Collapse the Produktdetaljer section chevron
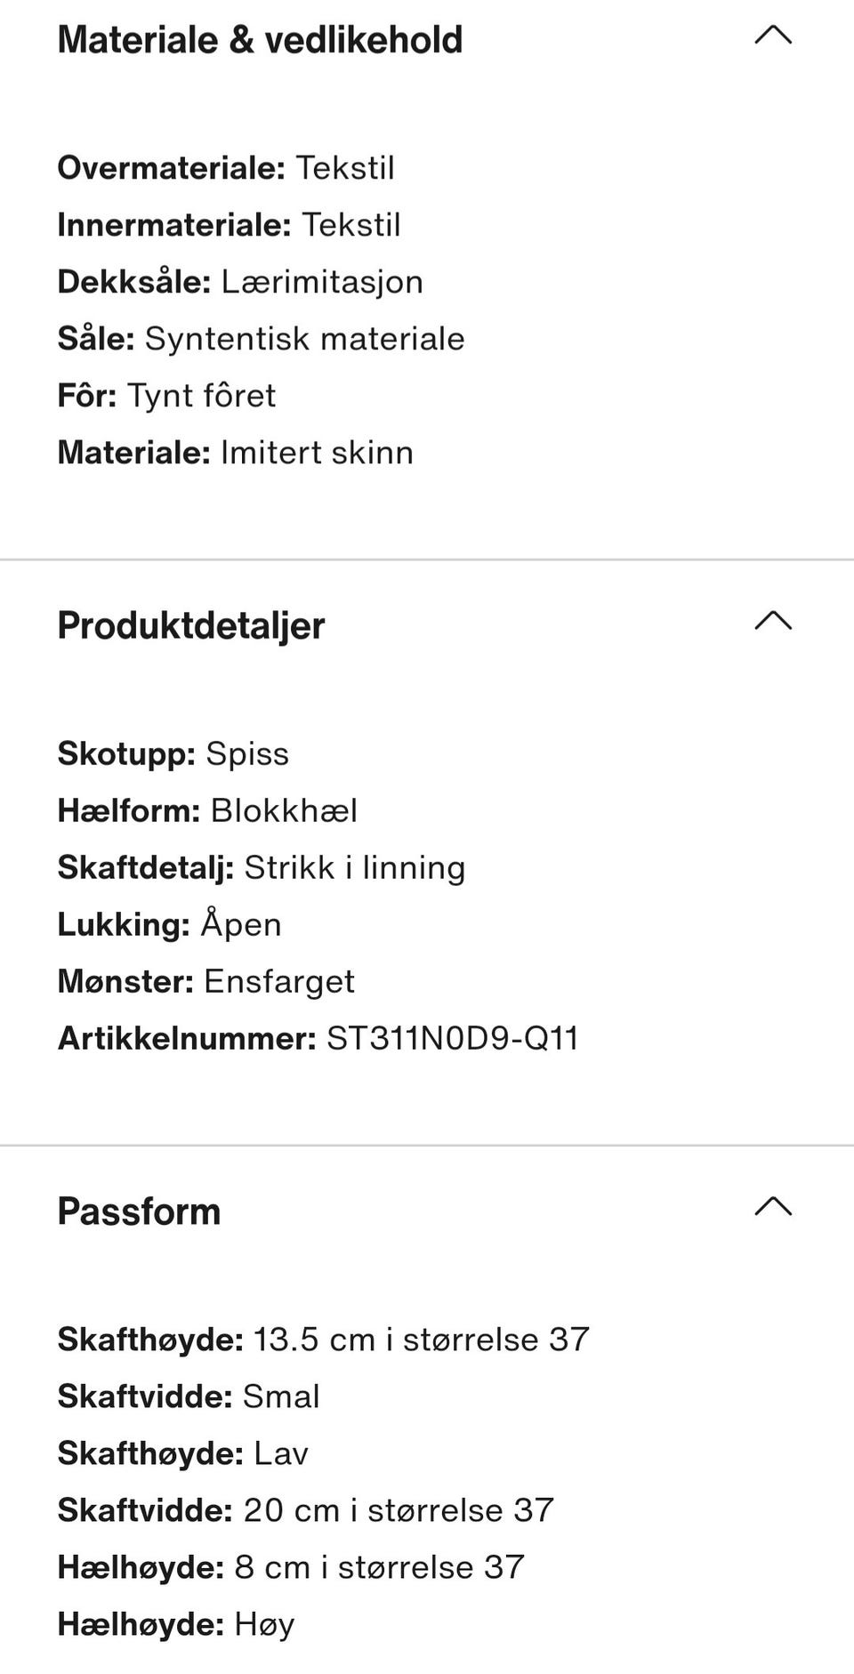854x1674 pixels. (x=773, y=621)
